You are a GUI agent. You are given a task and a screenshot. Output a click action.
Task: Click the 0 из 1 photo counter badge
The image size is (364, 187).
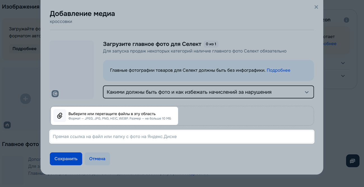(x=211, y=44)
